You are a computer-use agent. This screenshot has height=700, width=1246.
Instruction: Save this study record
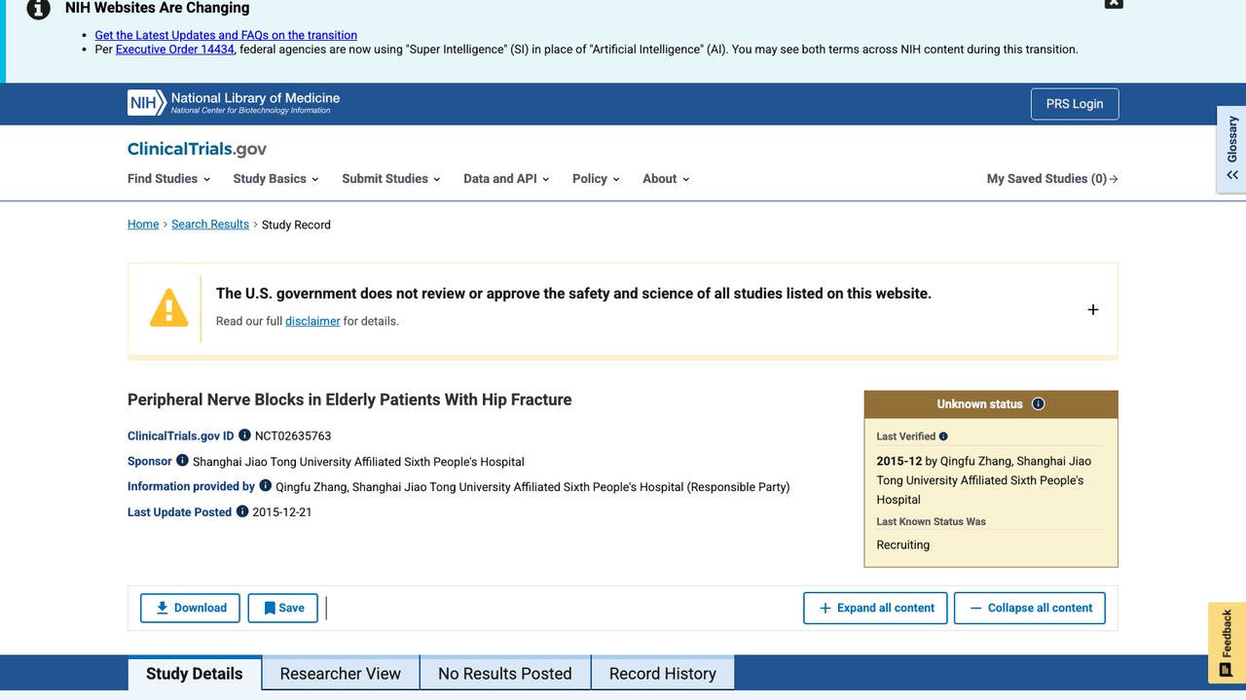click(283, 608)
